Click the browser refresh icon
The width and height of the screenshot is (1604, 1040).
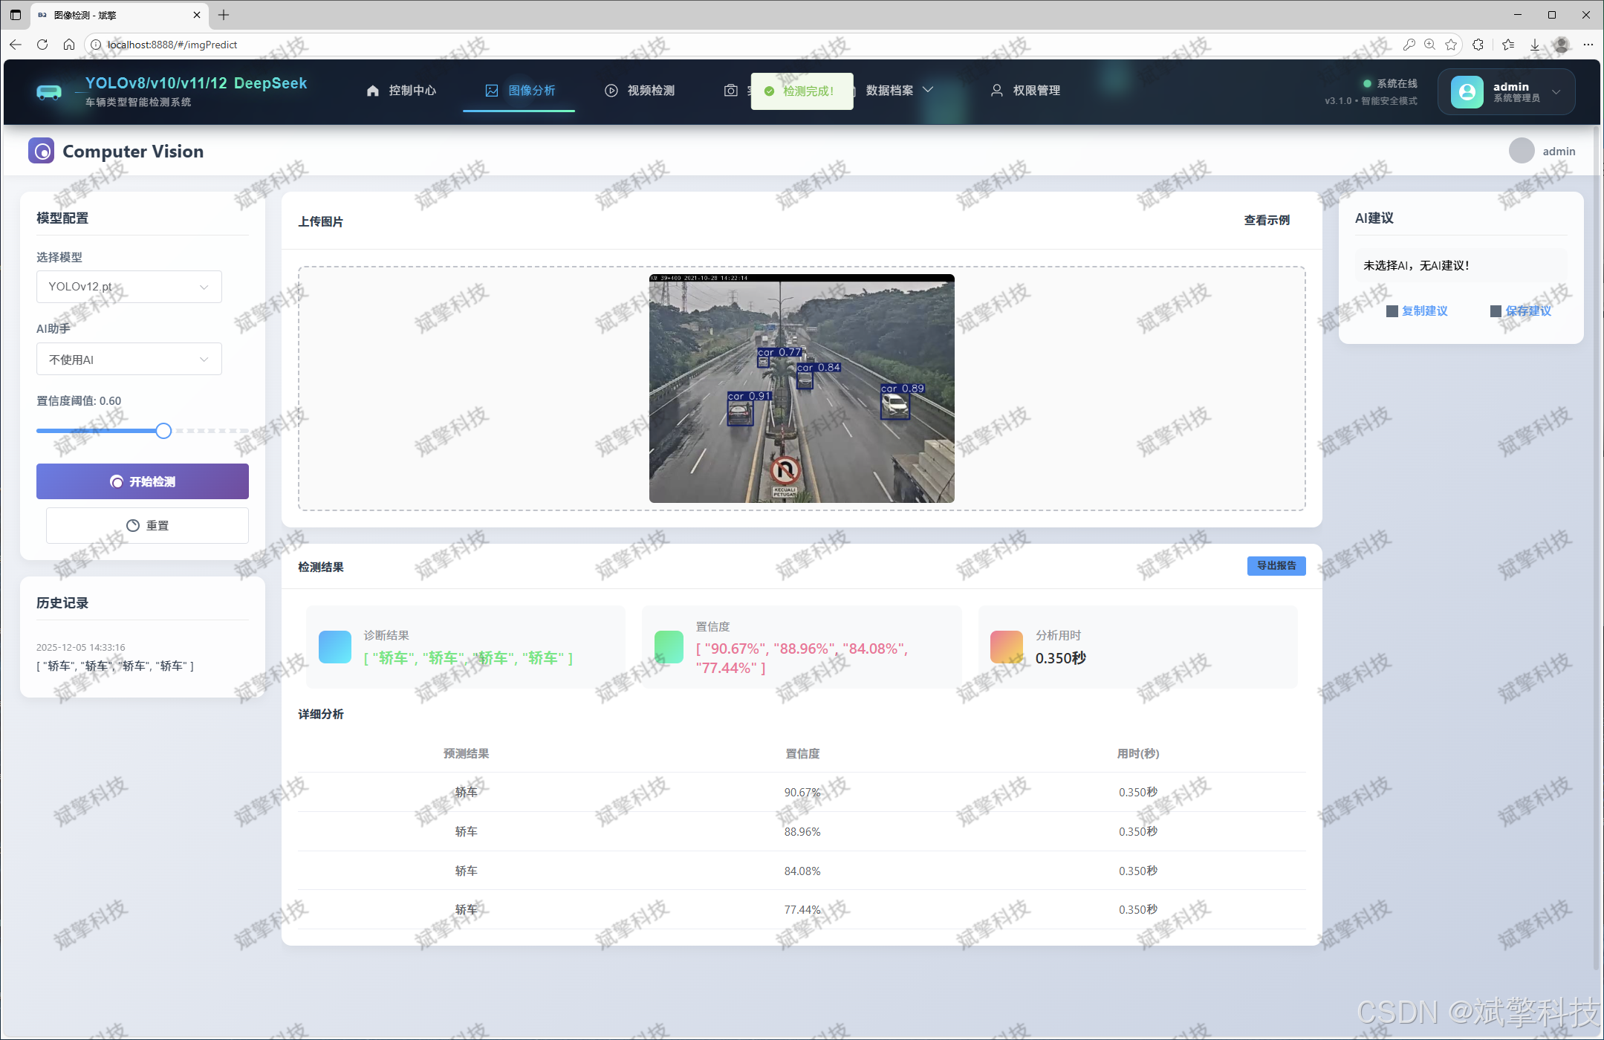(42, 45)
